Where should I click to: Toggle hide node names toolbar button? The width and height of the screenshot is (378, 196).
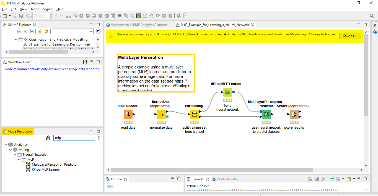click(151, 16)
